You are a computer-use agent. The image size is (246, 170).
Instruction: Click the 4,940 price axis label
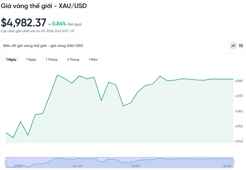(x=239, y=141)
